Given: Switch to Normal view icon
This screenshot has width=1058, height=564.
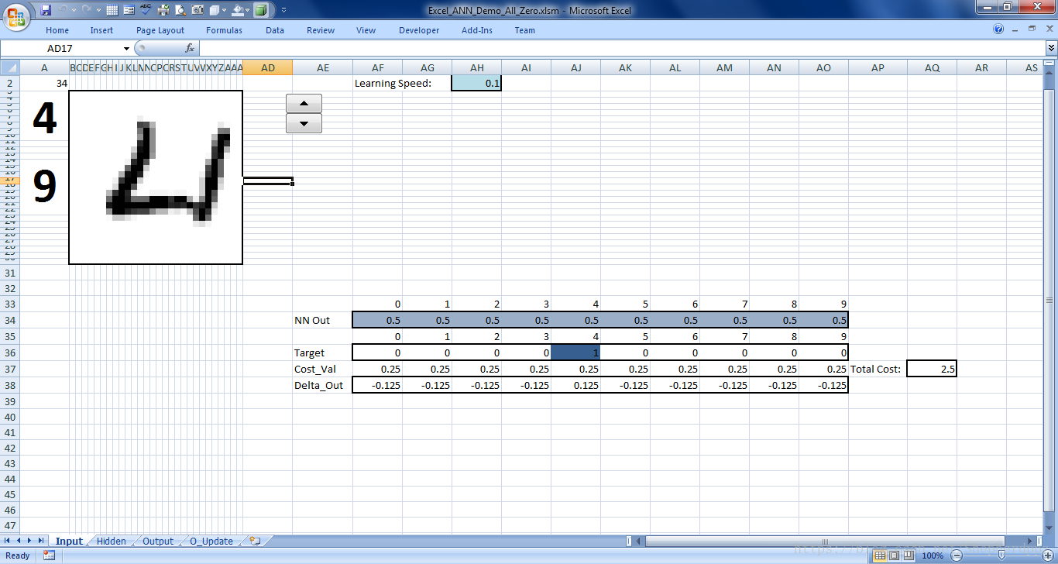Looking at the screenshot, I should point(881,555).
